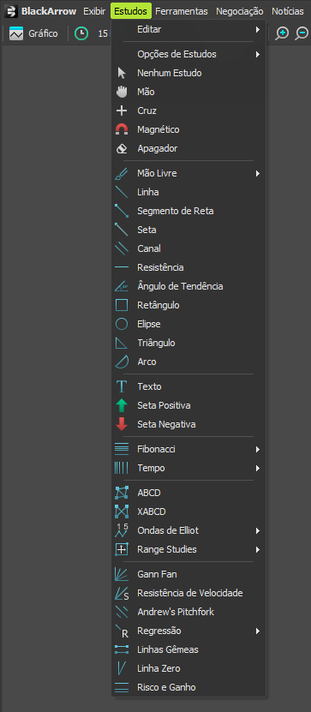This screenshot has width=311, height=712.
Task: Close the highlighted Estudos menu
Action: coord(131,11)
